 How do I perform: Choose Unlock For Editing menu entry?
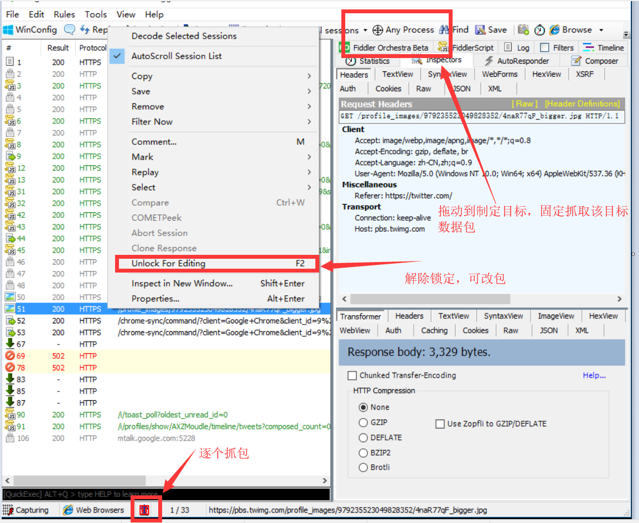(x=168, y=263)
